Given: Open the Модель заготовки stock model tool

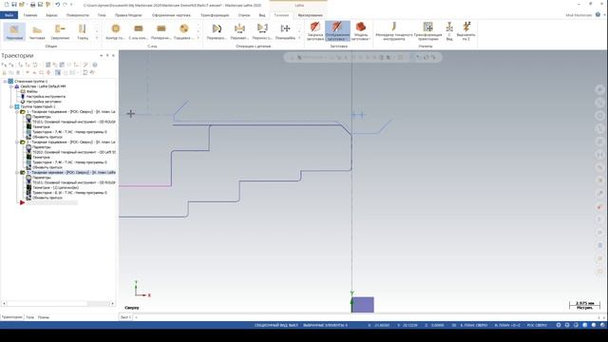Looking at the screenshot, I should coord(361,31).
